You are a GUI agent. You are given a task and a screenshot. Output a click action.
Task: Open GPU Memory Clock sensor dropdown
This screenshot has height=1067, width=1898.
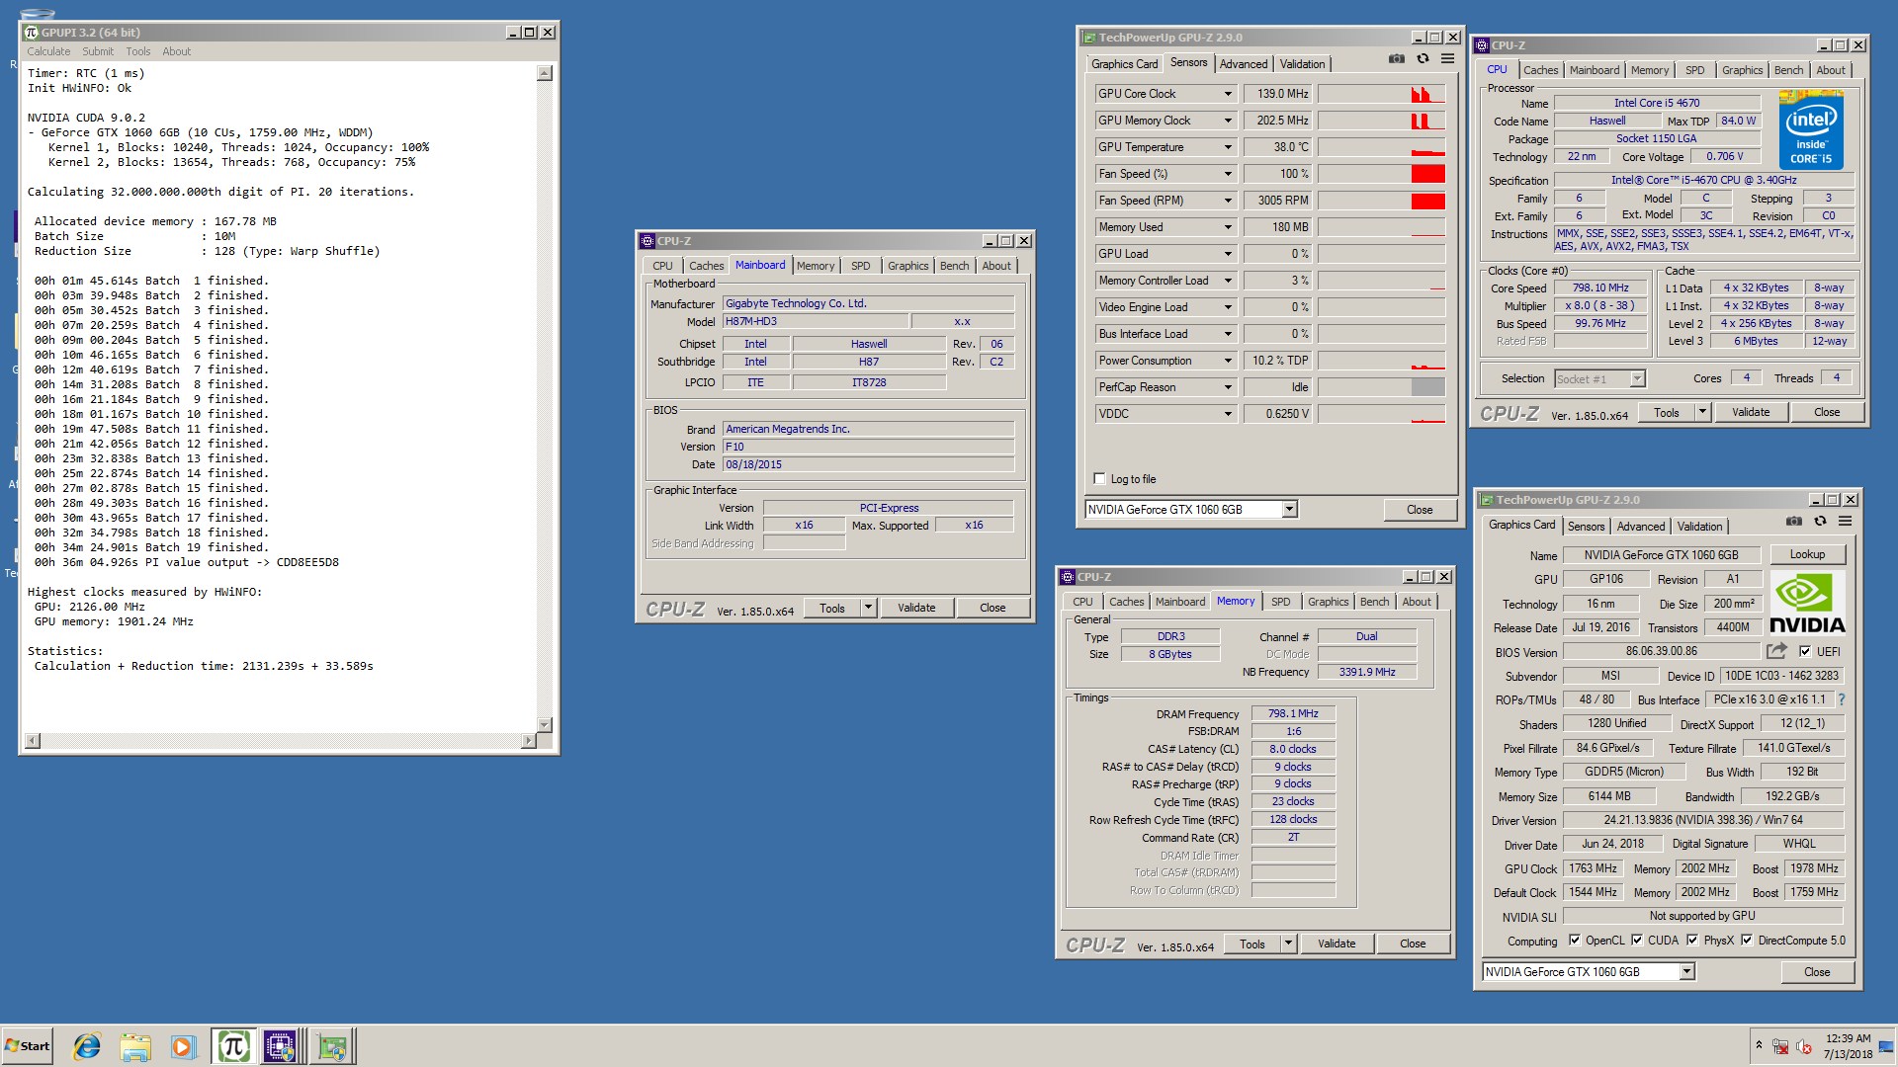coord(1228,121)
